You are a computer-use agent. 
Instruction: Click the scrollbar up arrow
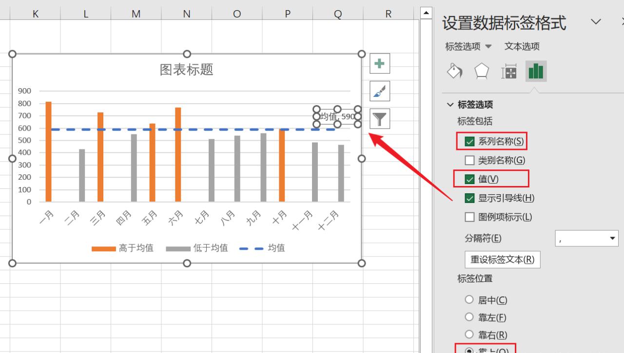click(x=426, y=13)
